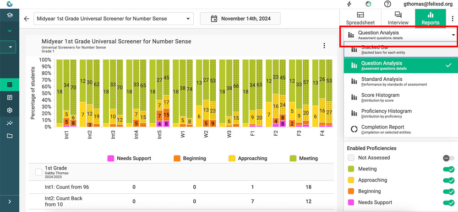Switch to the Interview tab
This screenshot has width=458, height=212.
tap(398, 18)
